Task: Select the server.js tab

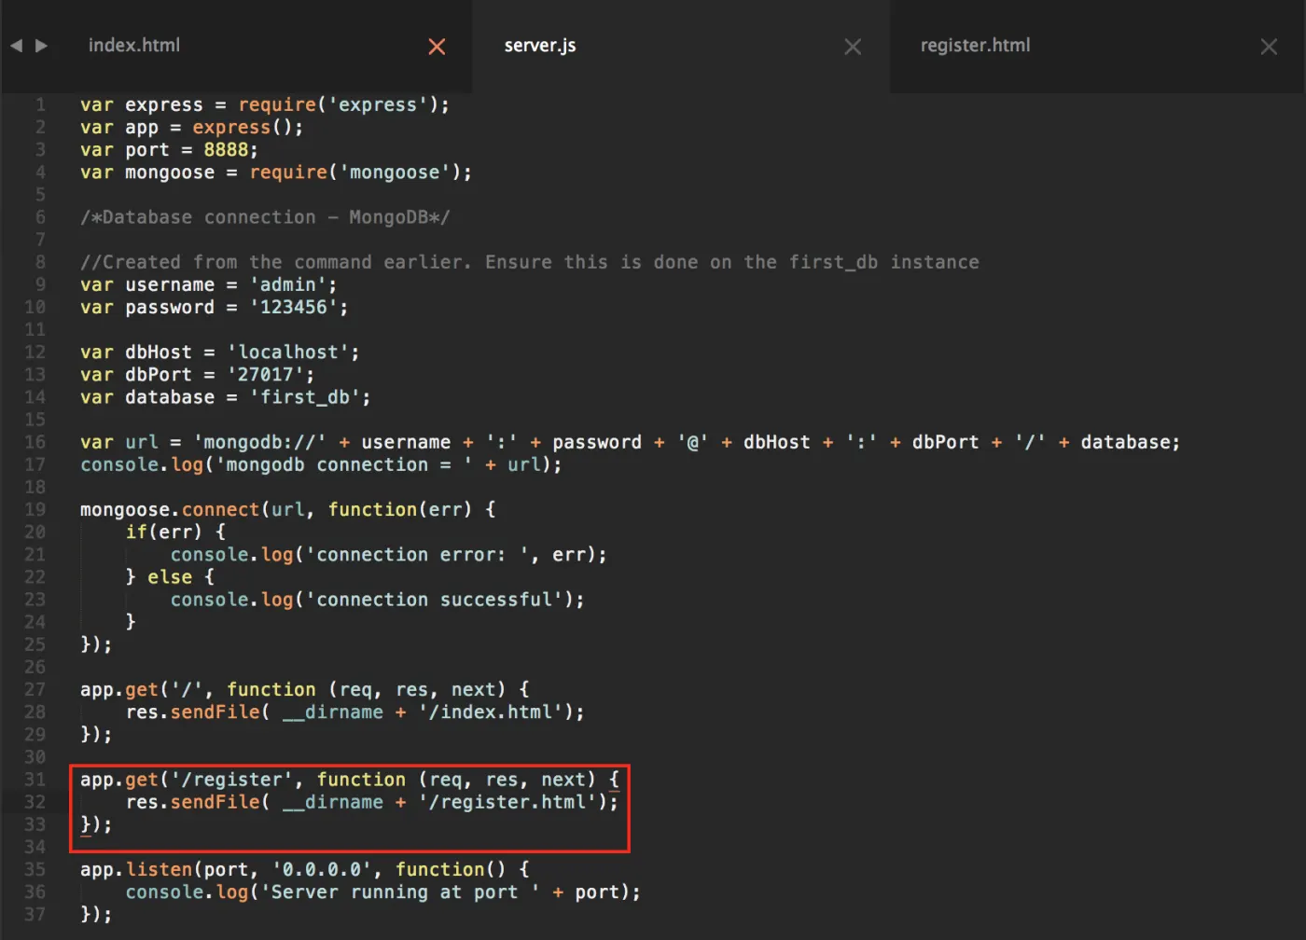Action: pos(540,45)
